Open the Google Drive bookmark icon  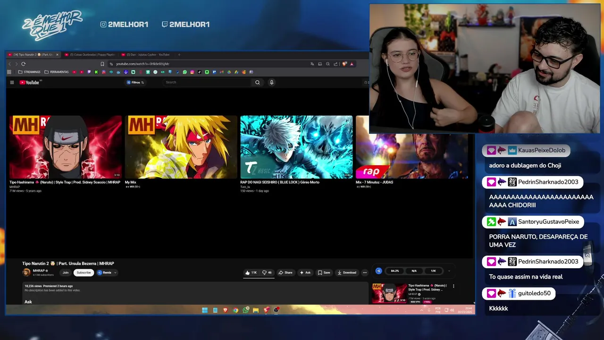pos(229,72)
